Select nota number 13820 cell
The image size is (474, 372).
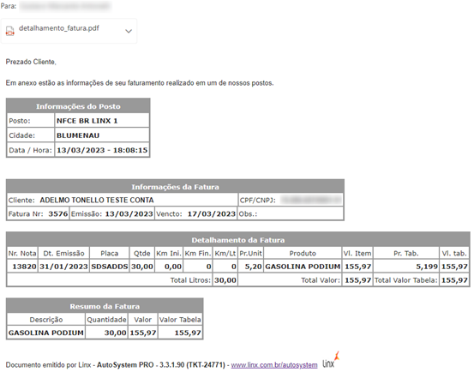click(22, 267)
